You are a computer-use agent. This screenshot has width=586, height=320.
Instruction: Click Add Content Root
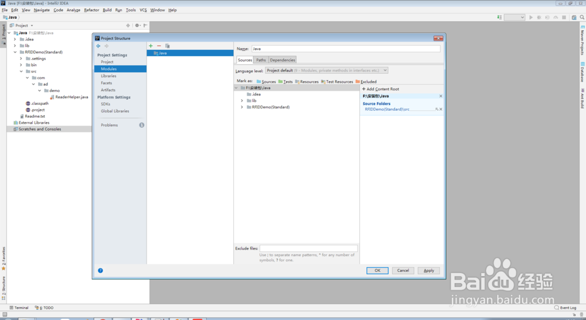380,89
